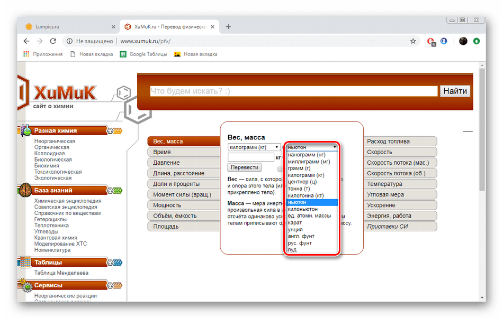Choose карат in unit list
The width and height of the screenshot is (503, 319).
pos(312,222)
